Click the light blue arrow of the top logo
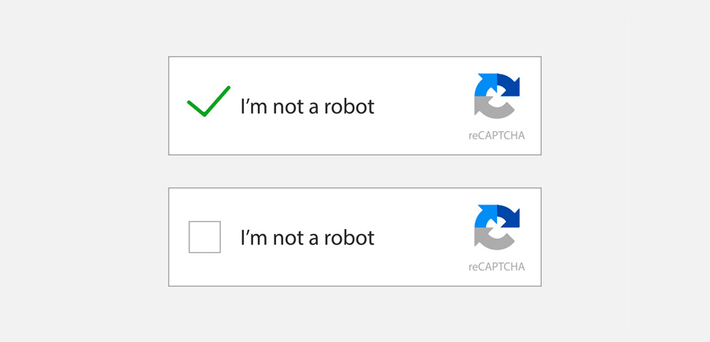The image size is (710, 342). pyautogui.click(x=484, y=85)
